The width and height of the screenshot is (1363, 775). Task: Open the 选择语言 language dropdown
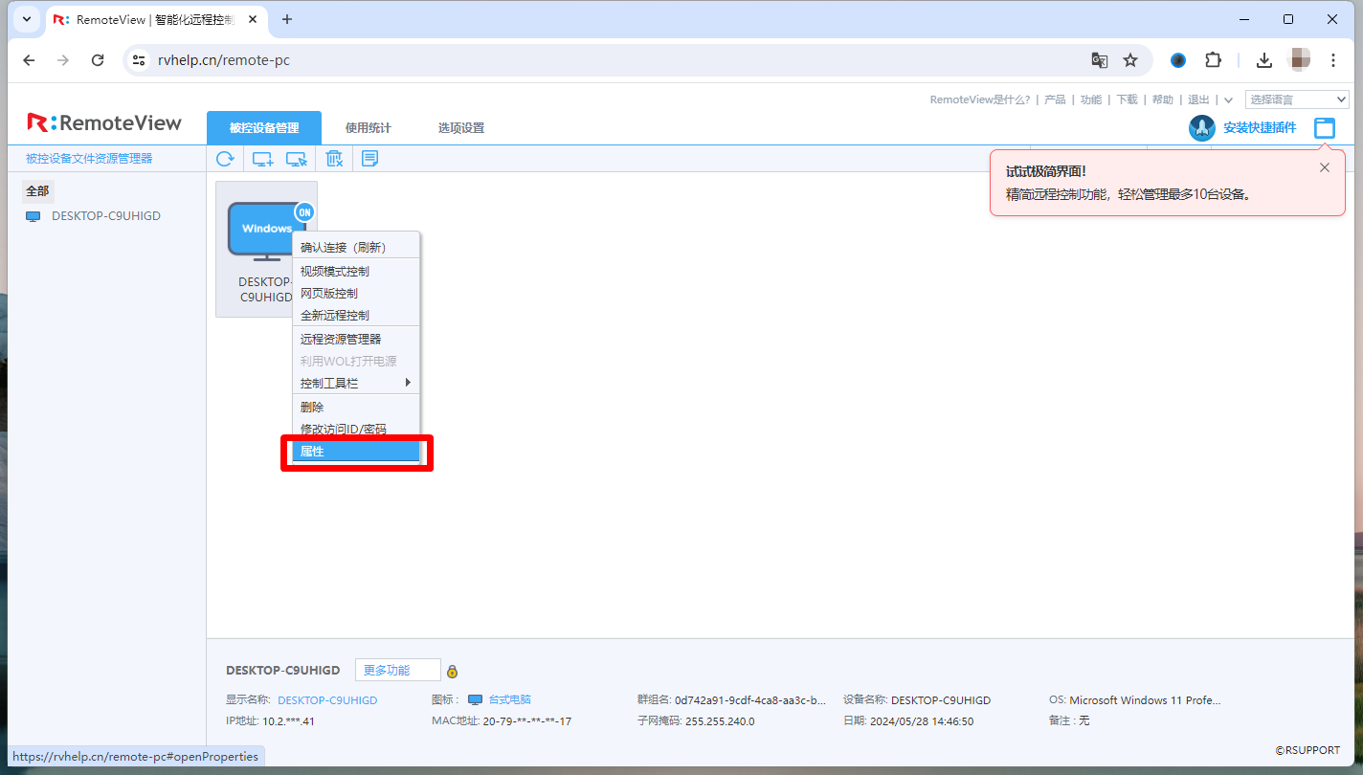1297,100
